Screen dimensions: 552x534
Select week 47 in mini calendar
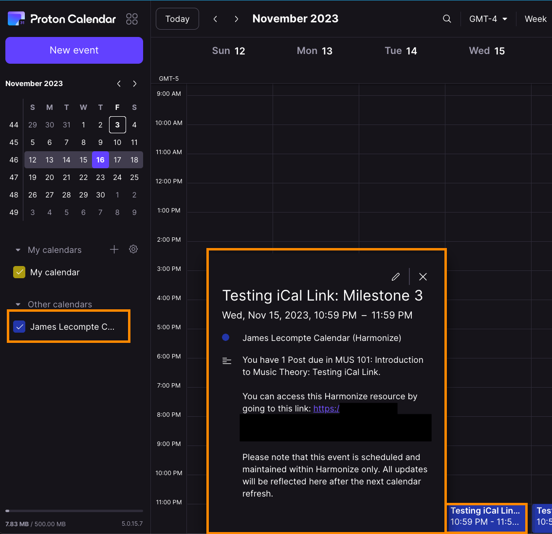[x=14, y=178]
